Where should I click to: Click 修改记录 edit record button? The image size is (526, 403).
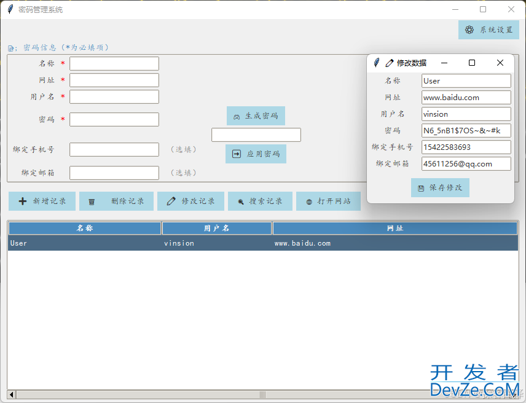click(x=190, y=201)
